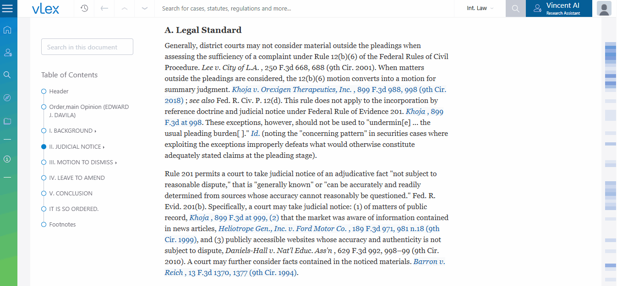Select the Footnotes entry in contents
Viewport: 617px width, 286px height.
[63, 225]
